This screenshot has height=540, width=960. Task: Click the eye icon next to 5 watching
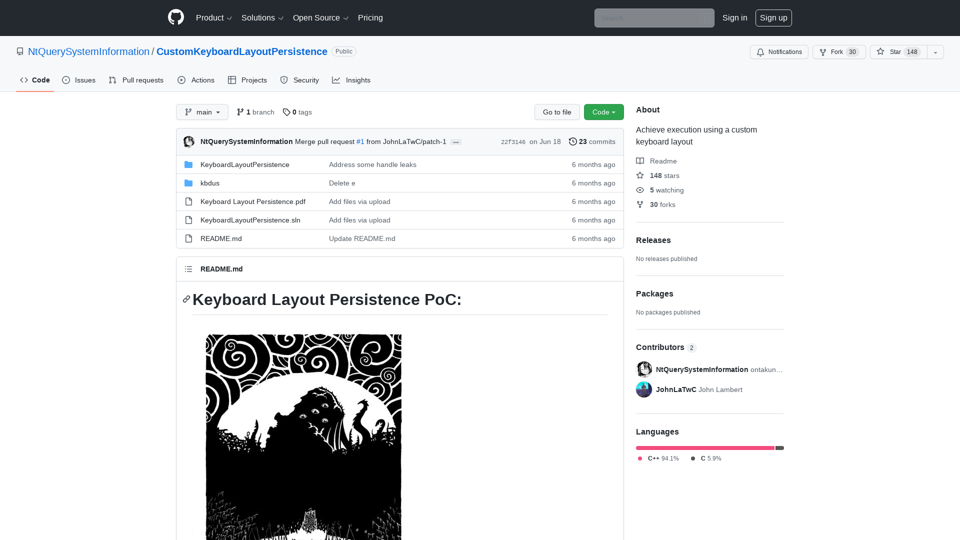coord(640,190)
